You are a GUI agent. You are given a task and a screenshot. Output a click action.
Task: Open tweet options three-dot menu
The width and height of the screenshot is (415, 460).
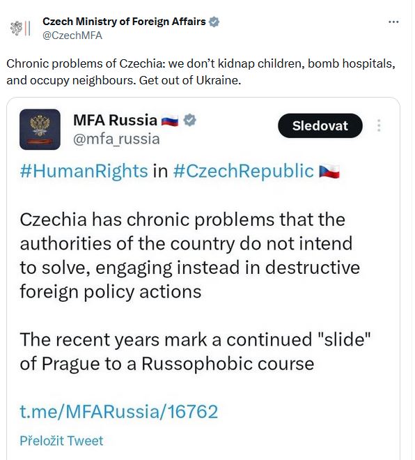coord(393,22)
